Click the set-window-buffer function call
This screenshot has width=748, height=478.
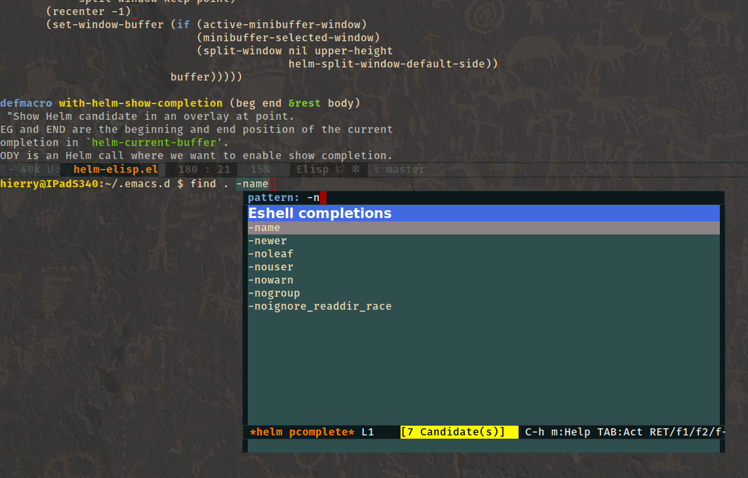[x=108, y=25]
